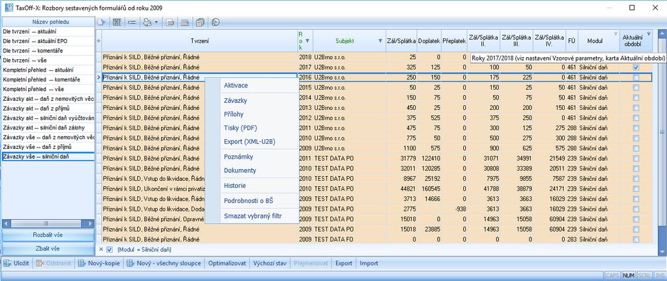Click Nový - všechny sloupce button

pyautogui.click(x=164, y=263)
